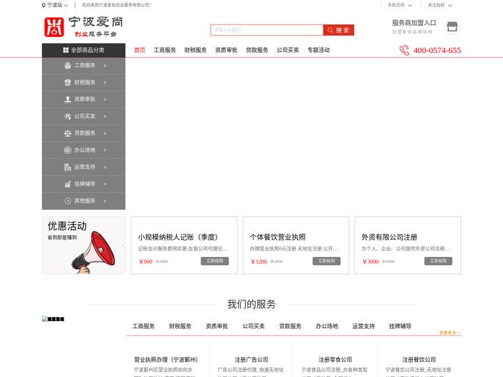Viewport: 503px width, 377px height.
Task: Click the 全部商品分类 header
Action: coord(84,50)
